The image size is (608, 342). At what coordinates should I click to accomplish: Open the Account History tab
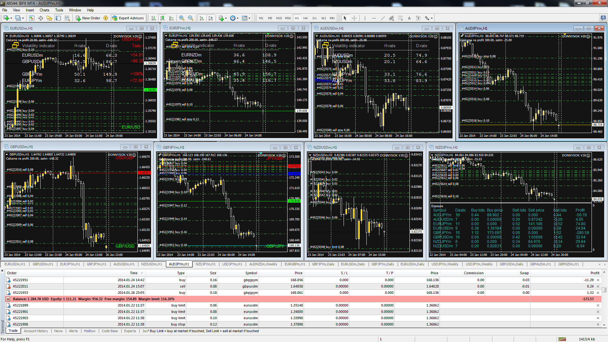(36, 331)
